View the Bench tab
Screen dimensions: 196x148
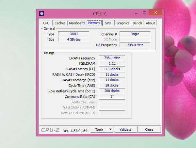137,23
